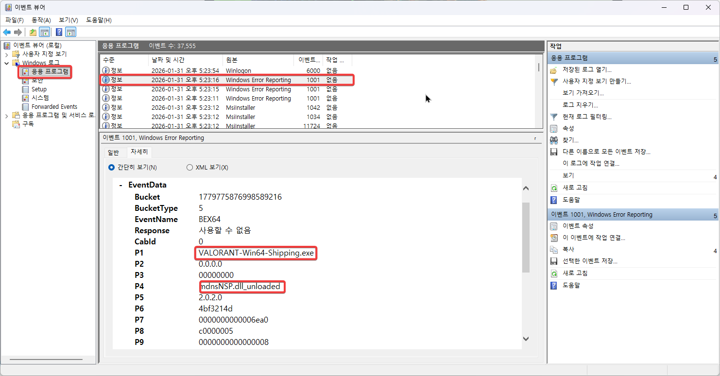
Task: Toggle the console tree show/hide toolbar icon
Action: [x=44, y=32]
